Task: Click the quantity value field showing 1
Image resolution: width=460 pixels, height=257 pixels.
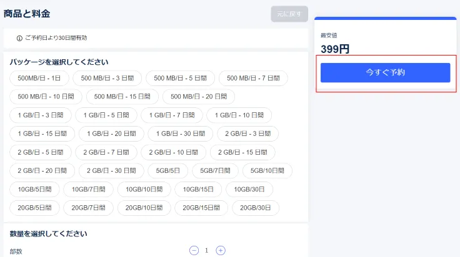Action: [x=207, y=250]
